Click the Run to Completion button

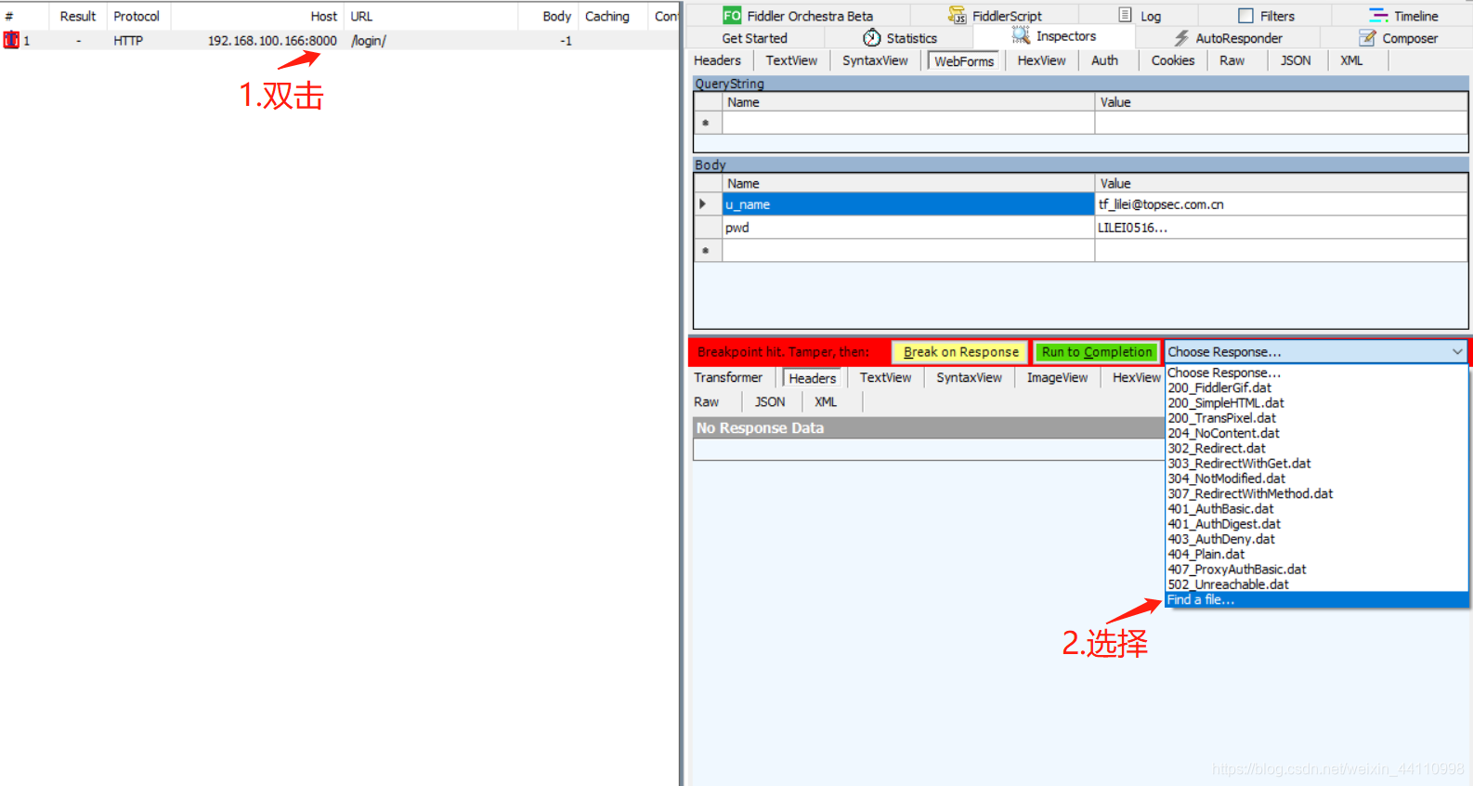[x=1097, y=352]
